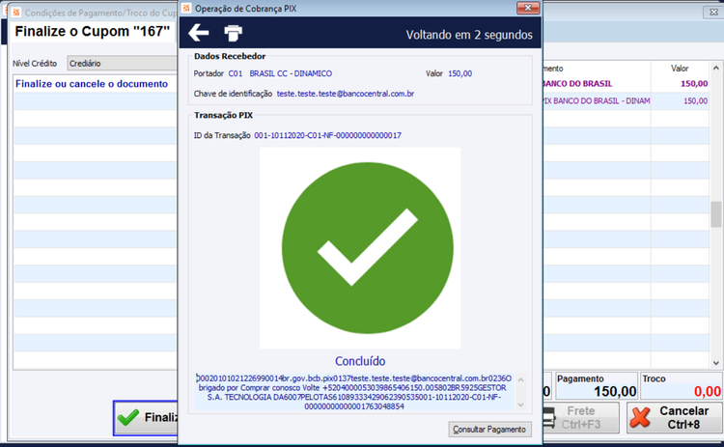This screenshot has width=724, height=447.
Task: Click inside the PIX copy-paste code text box
Action: (354, 392)
